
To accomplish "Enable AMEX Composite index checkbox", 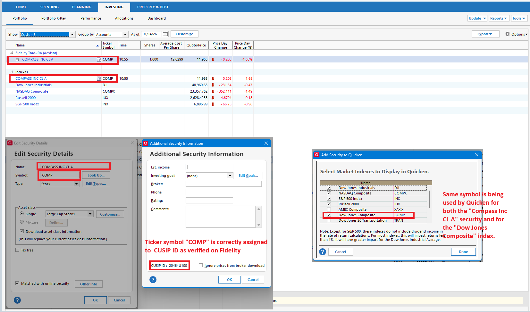I will [x=329, y=209].
